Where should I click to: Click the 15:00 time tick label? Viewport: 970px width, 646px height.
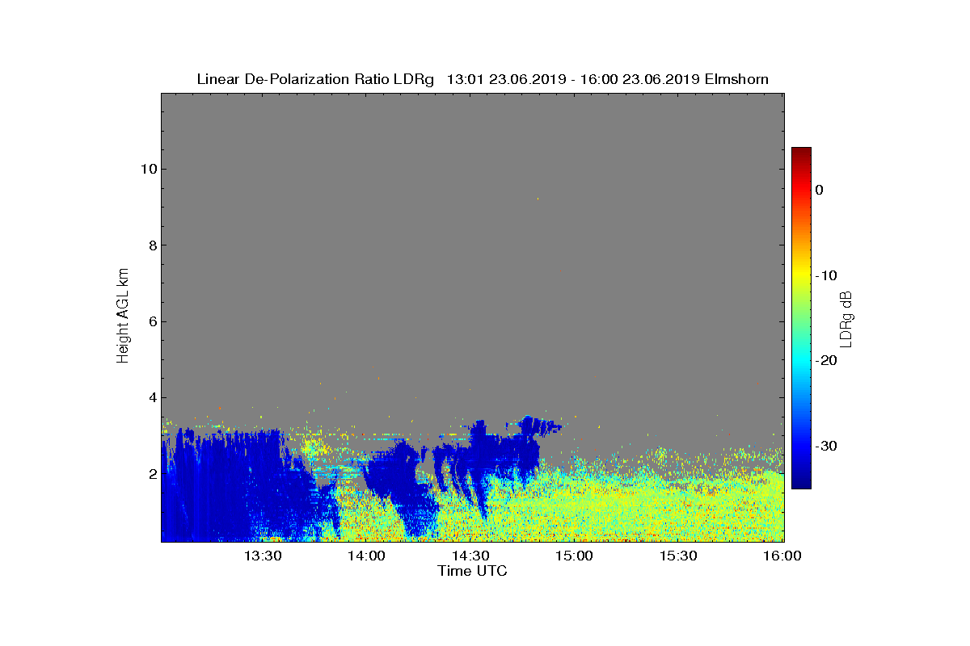(x=575, y=556)
